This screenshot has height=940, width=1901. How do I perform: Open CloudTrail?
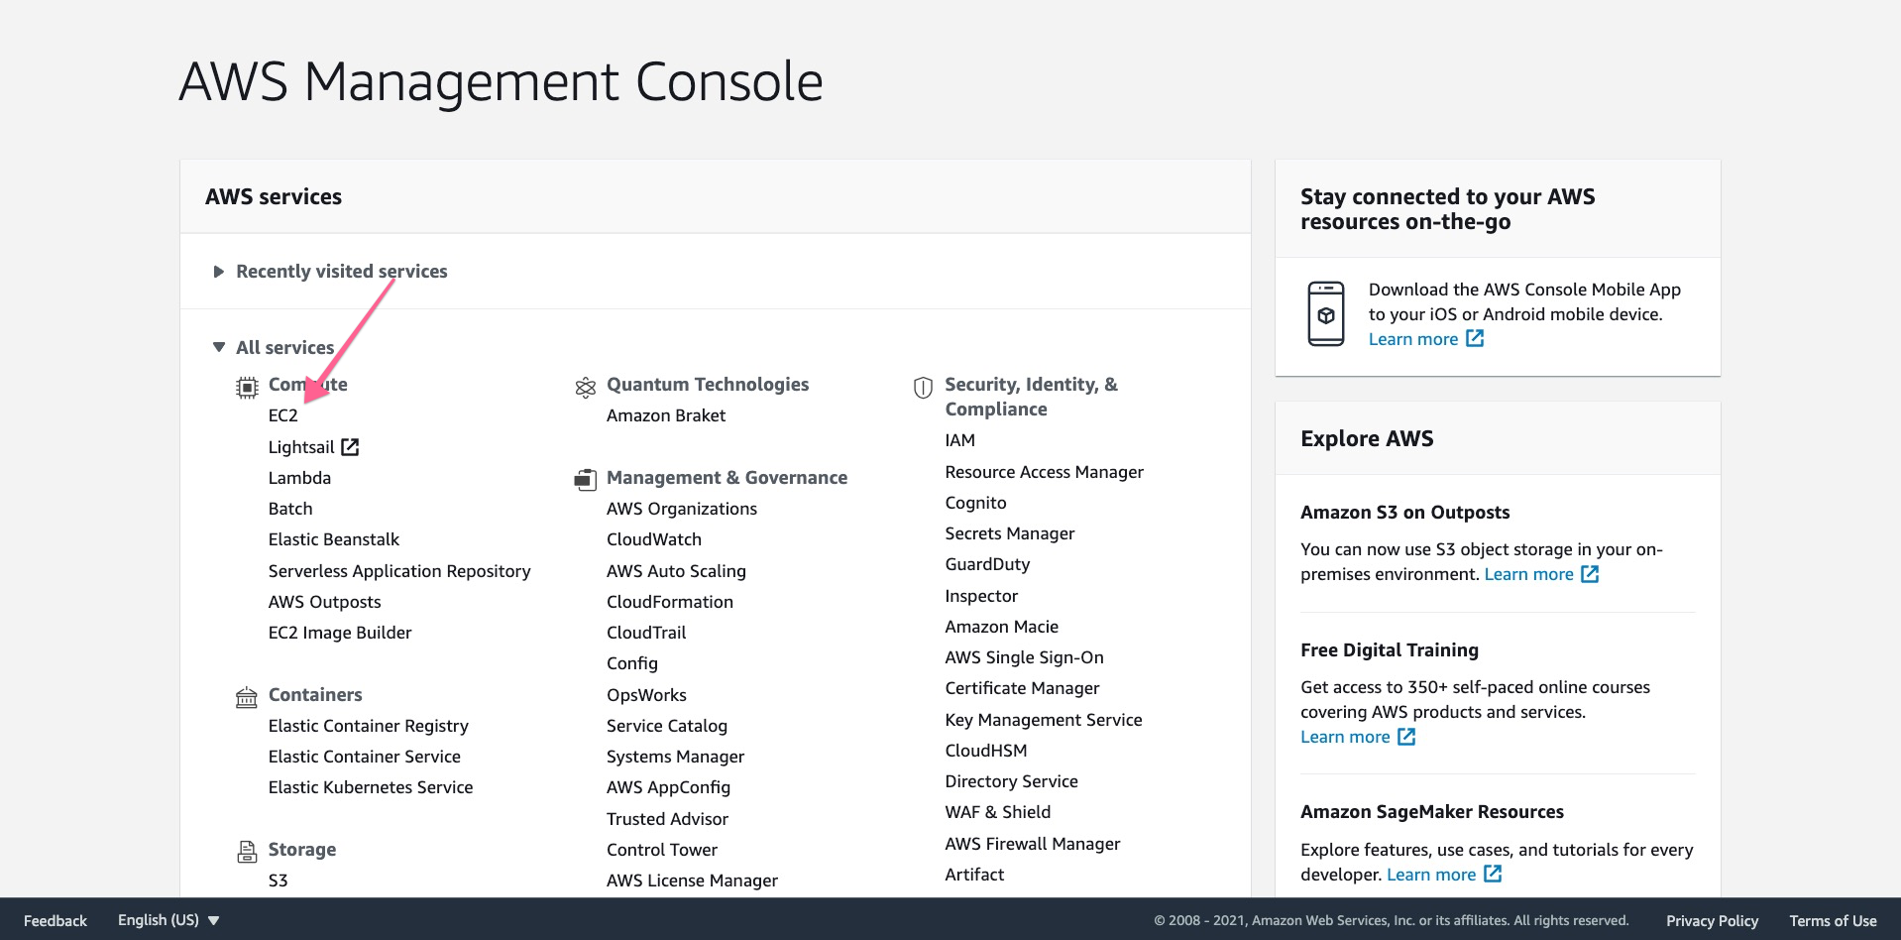point(646,633)
